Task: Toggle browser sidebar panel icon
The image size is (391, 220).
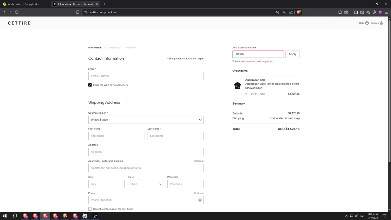Action: 356,12
